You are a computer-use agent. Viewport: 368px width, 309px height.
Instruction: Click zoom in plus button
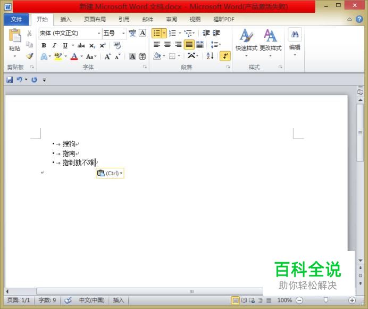(x=352, y=300)
